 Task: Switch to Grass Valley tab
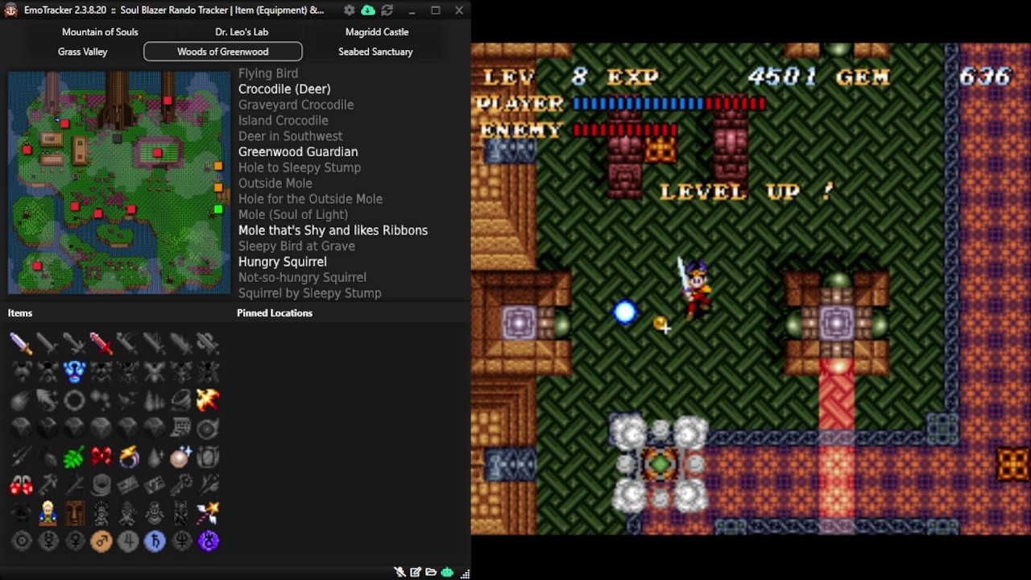point(82,52)
